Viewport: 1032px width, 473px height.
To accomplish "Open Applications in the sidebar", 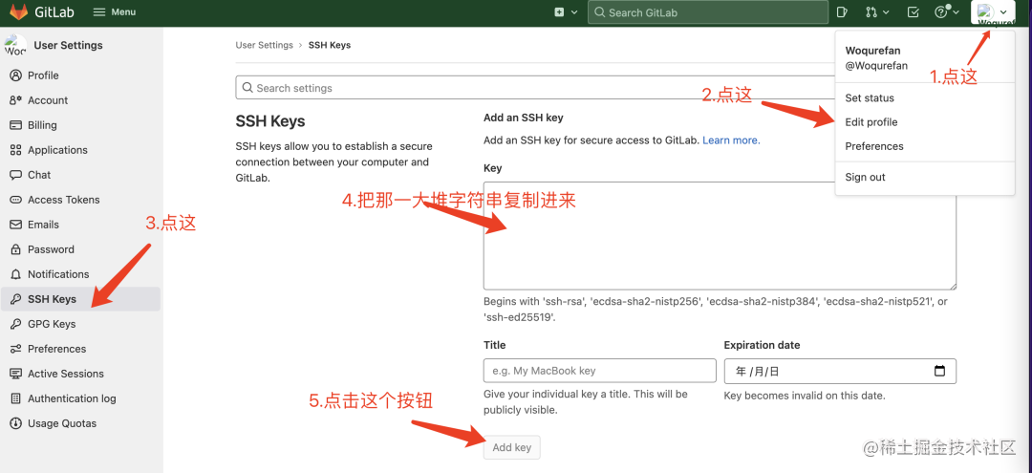I will tap(57, 150).
